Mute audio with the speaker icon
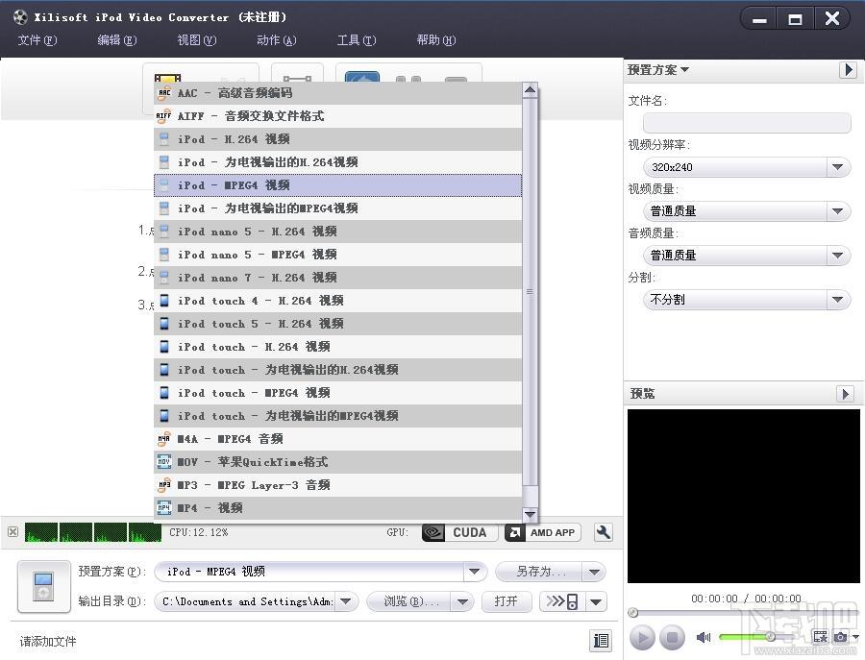865x660 pixels. tap(704, 637)
